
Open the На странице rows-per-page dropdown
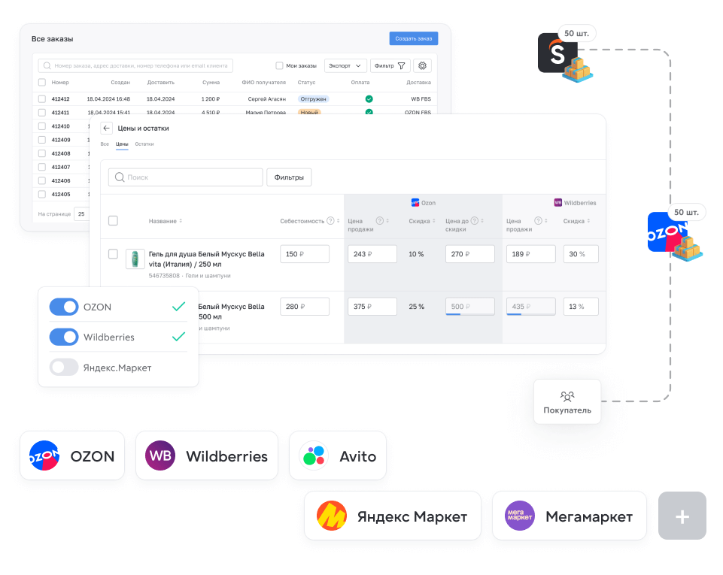coord(80,213)
